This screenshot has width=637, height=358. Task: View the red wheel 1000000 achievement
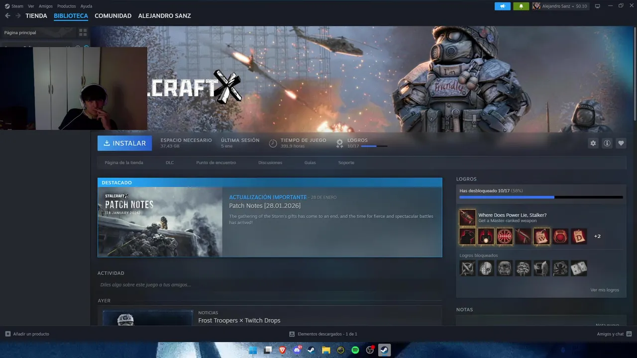pyautogui.click(x=505, y=236)
